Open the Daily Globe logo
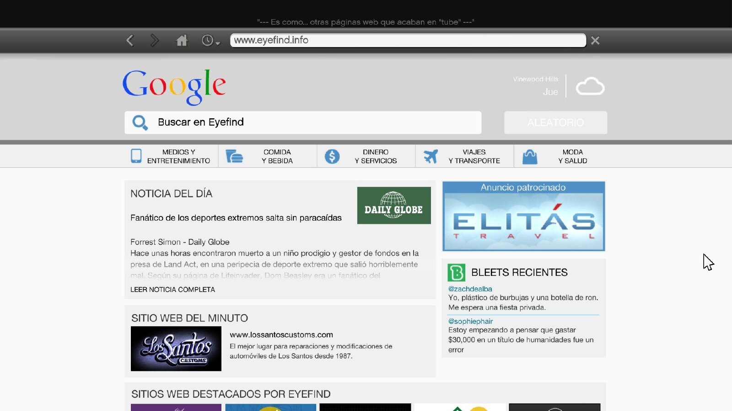 coord(394,205)
